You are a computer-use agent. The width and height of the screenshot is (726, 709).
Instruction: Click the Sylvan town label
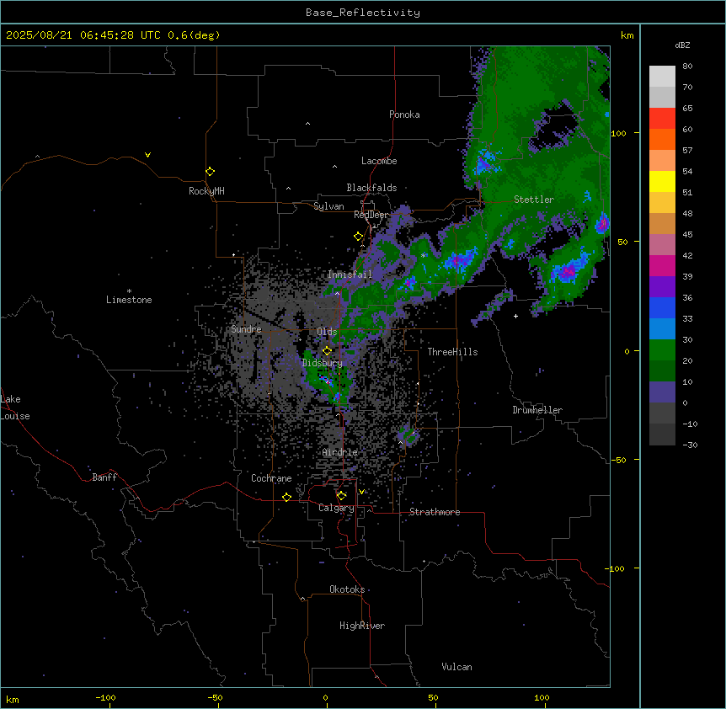coord(328,206)
